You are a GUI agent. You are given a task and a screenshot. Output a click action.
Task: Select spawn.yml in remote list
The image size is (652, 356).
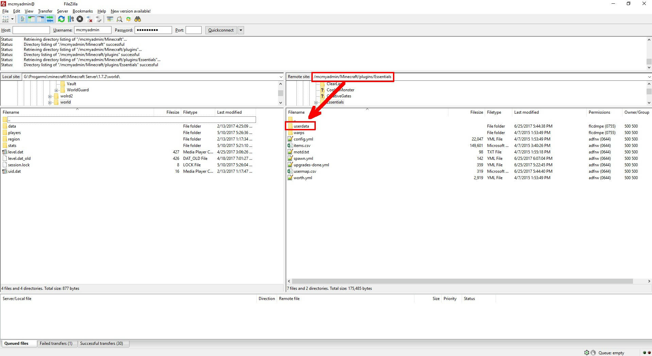[303, 158]
